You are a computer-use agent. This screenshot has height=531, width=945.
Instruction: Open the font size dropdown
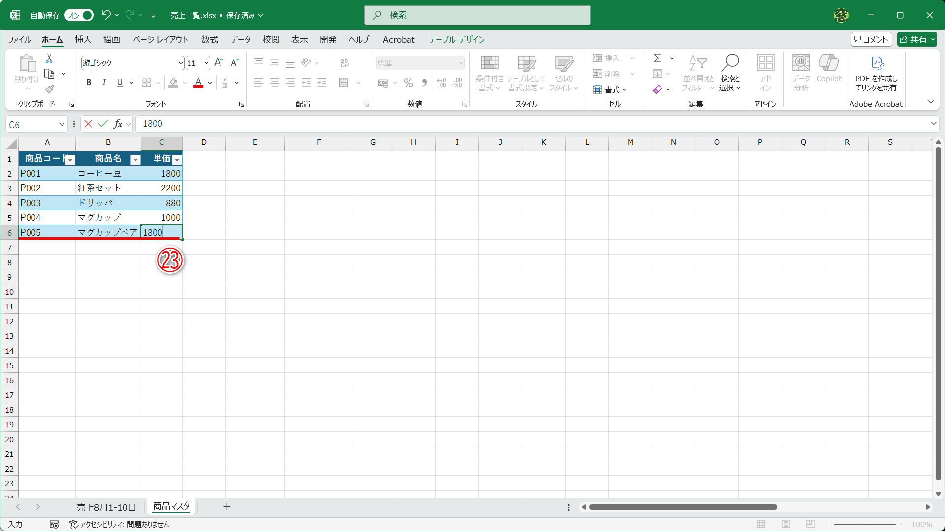206,63
